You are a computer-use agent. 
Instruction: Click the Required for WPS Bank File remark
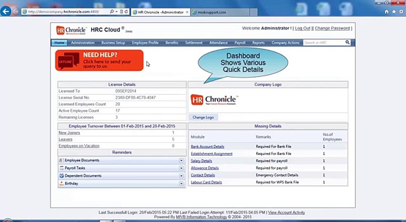(277, 182)
